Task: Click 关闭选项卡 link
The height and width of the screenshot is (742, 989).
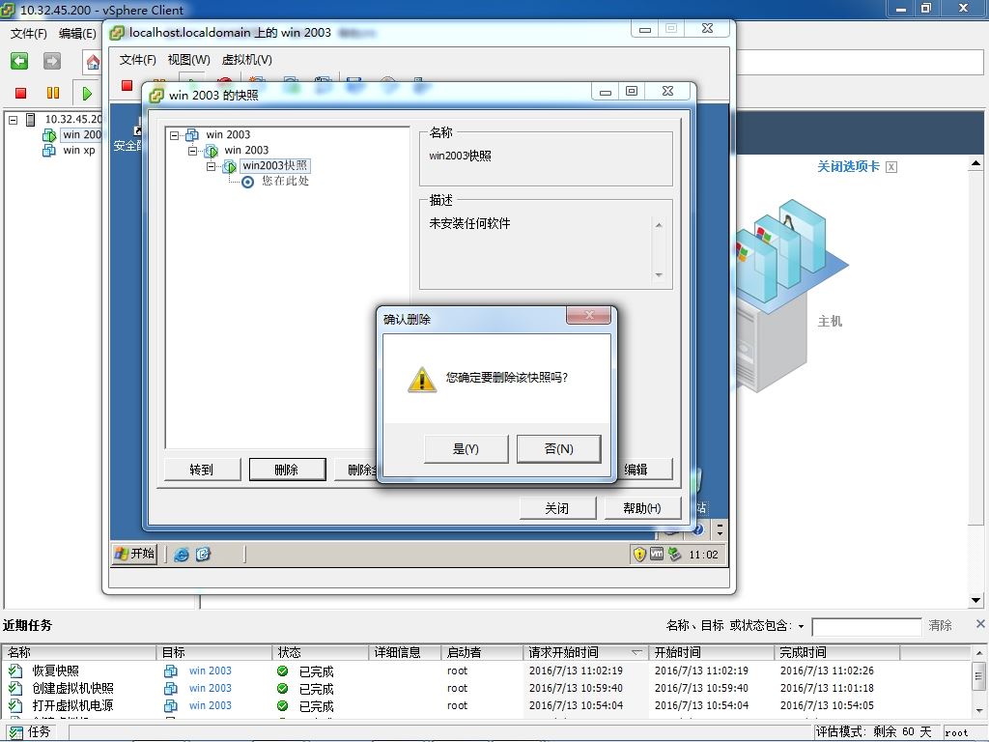Action: (848, 166)
